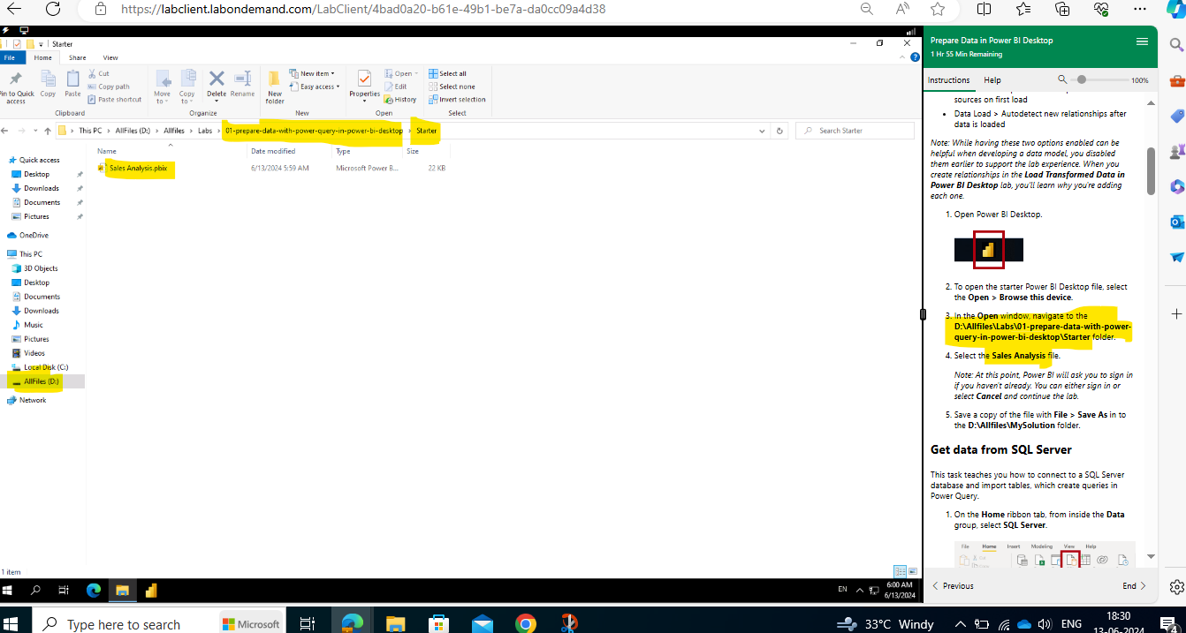
Task: Click Copy path in ribbon
Action: pos(109,87)
